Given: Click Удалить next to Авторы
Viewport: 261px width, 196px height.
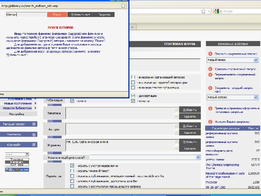Looking at the screenshot, I should 190,132.
